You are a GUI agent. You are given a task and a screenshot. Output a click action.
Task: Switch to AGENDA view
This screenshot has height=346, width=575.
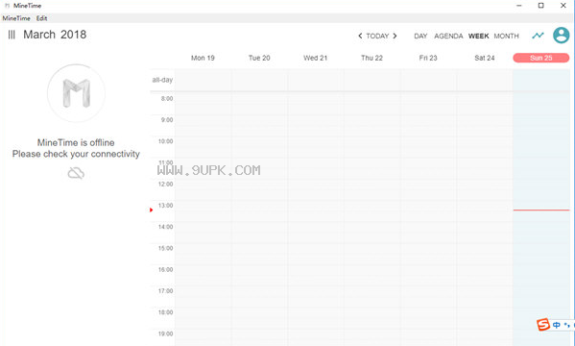[x=448, y=36]
